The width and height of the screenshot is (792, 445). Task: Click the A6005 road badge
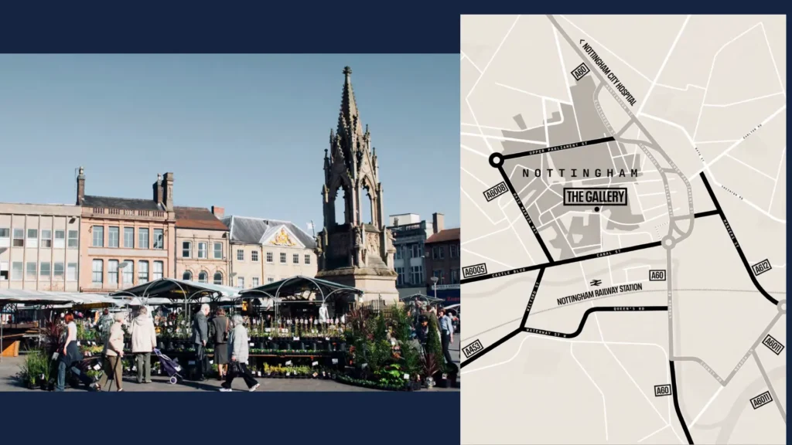coord(474,270)
